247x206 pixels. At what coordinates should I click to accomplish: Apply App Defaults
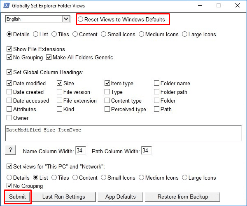[120, 197]
